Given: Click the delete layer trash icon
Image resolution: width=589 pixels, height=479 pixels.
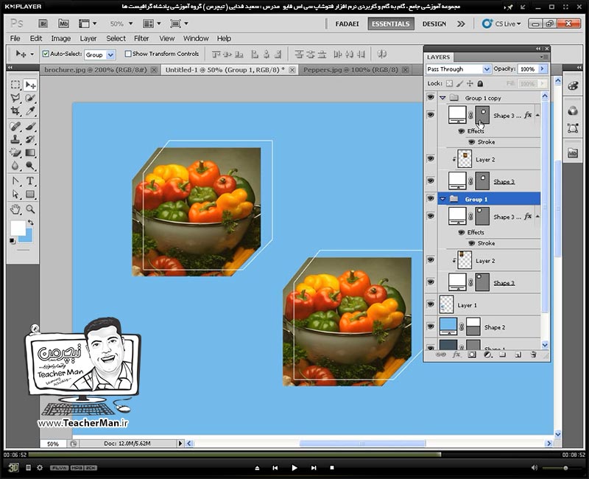Looking at the screenshot, I should (x=533, y=354).
